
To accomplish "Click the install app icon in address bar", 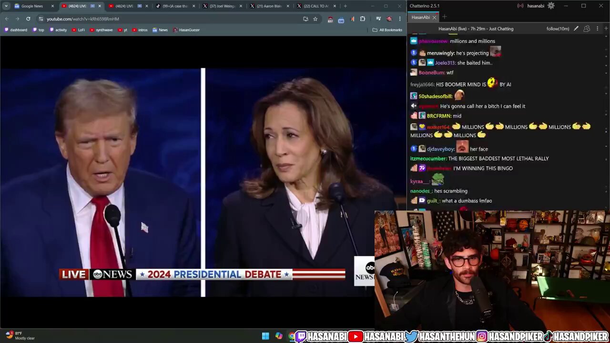I will pyautogui.click(x=305, y=19).
